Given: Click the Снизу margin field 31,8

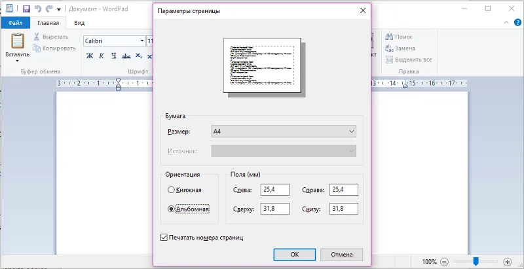Looking at the screenshot, I should tap(343, 209).
